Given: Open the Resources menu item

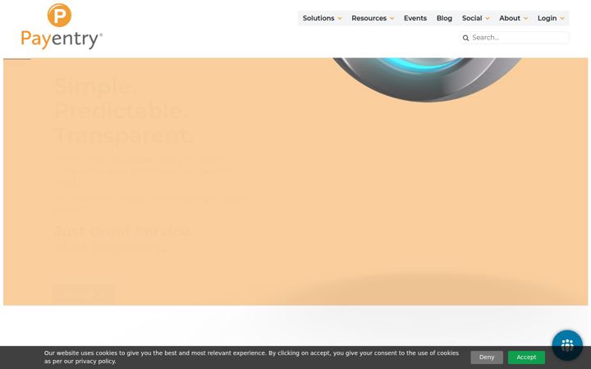Looking at the screenshot, I should [369, 18].
